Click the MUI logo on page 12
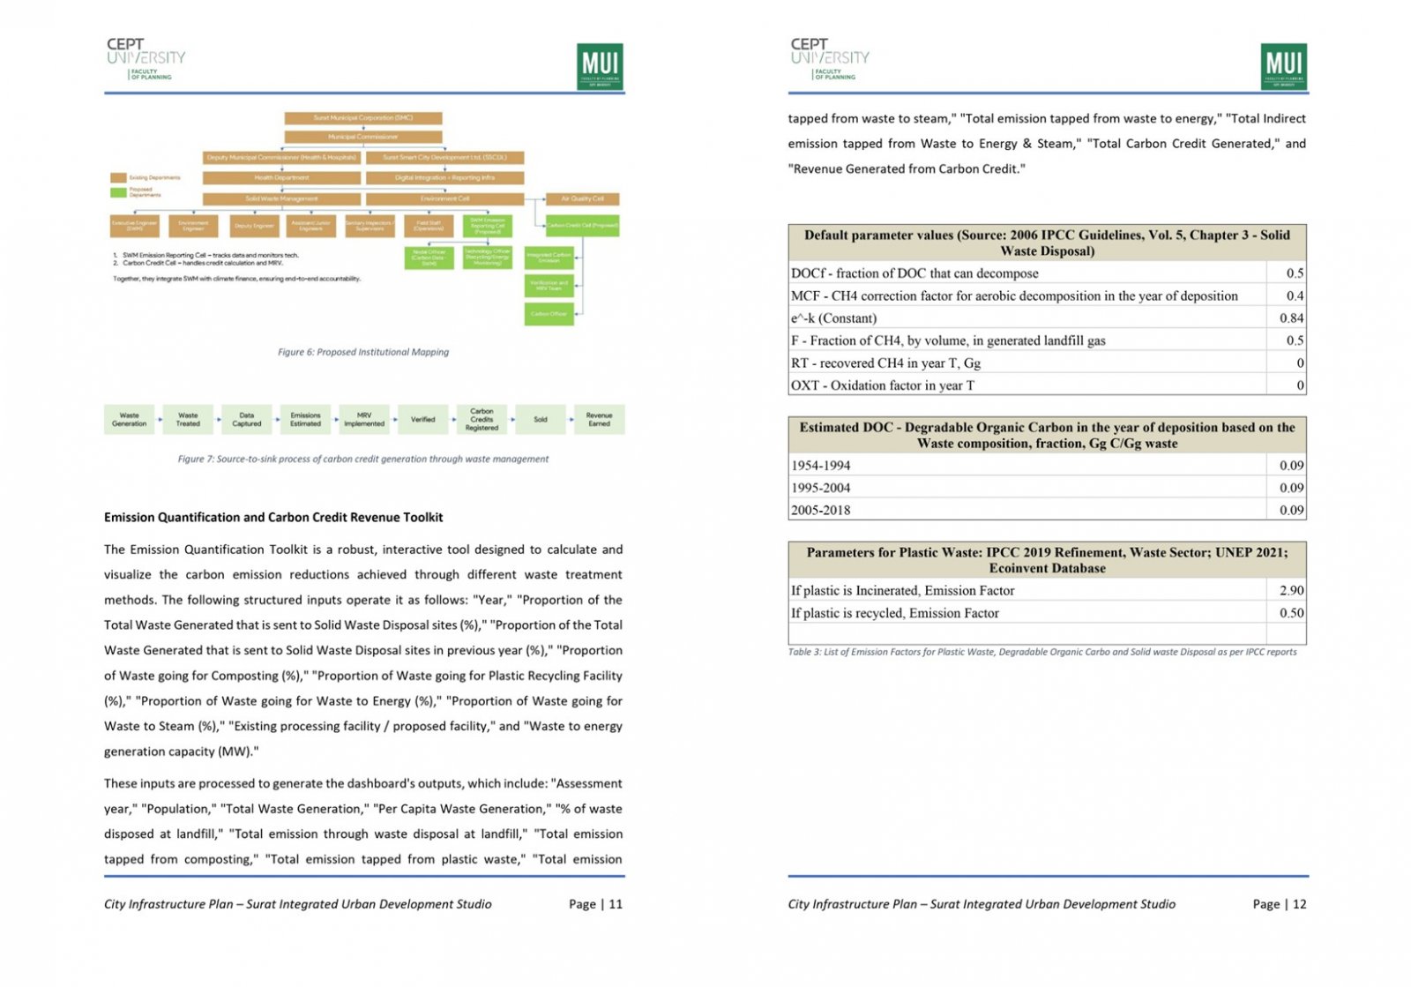Screen dimensions: 1411x987 click(x=1284, y=66)
